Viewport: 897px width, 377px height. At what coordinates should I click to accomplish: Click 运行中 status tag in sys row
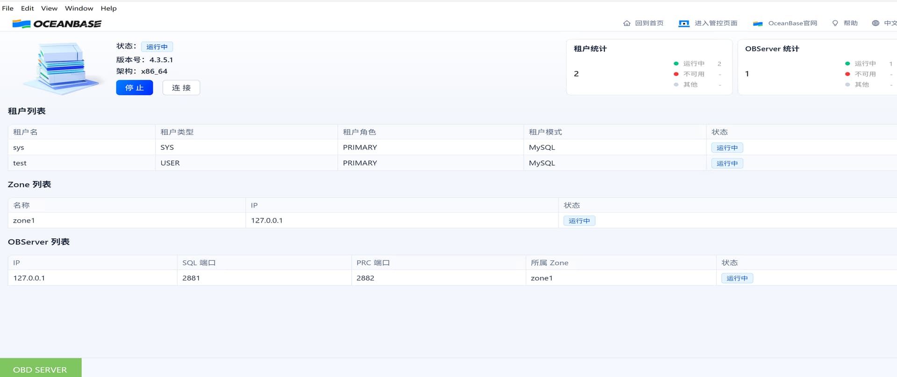point(727,148)
